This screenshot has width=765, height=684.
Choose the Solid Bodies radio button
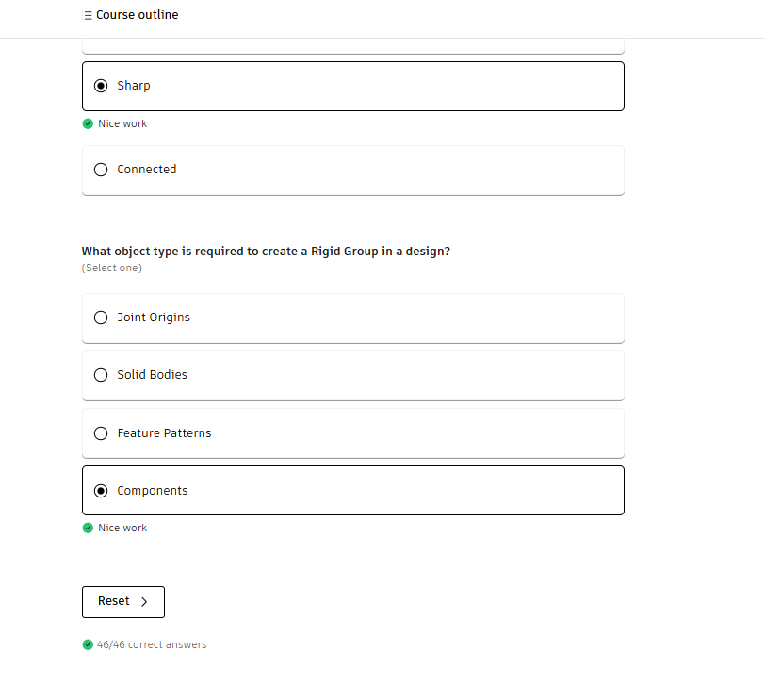point(101,375)
